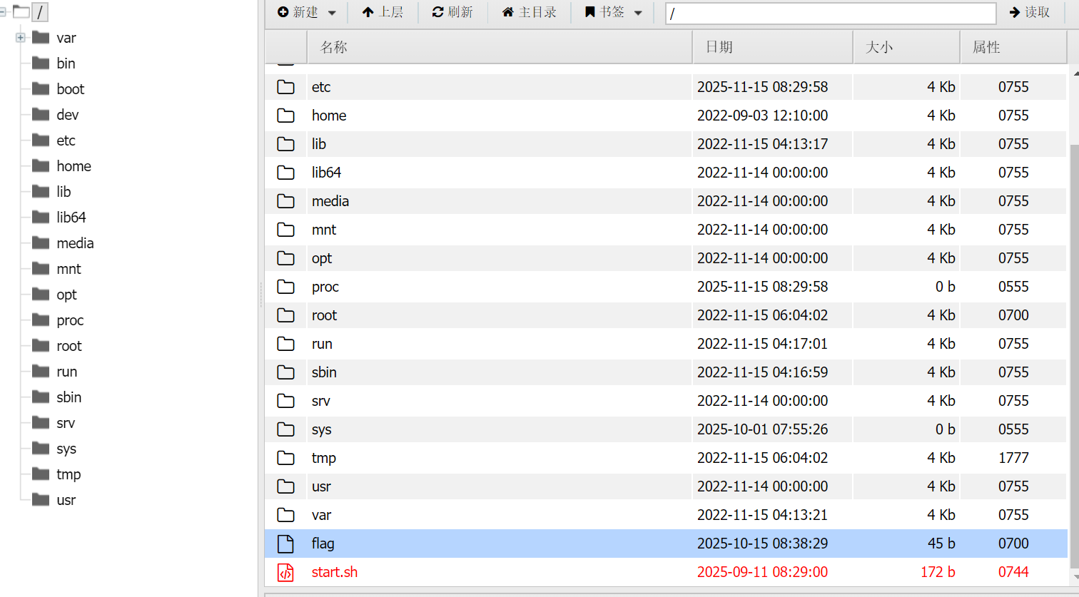Click the file list vertical scrollbar

tap(1074, 321)
